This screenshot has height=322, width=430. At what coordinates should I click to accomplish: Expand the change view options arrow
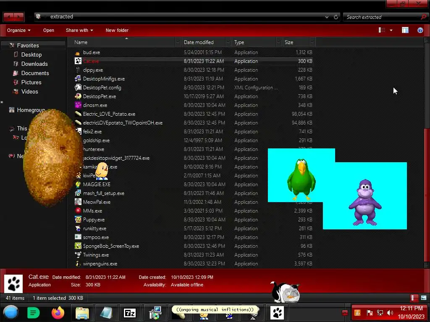[x=391, y=30]
